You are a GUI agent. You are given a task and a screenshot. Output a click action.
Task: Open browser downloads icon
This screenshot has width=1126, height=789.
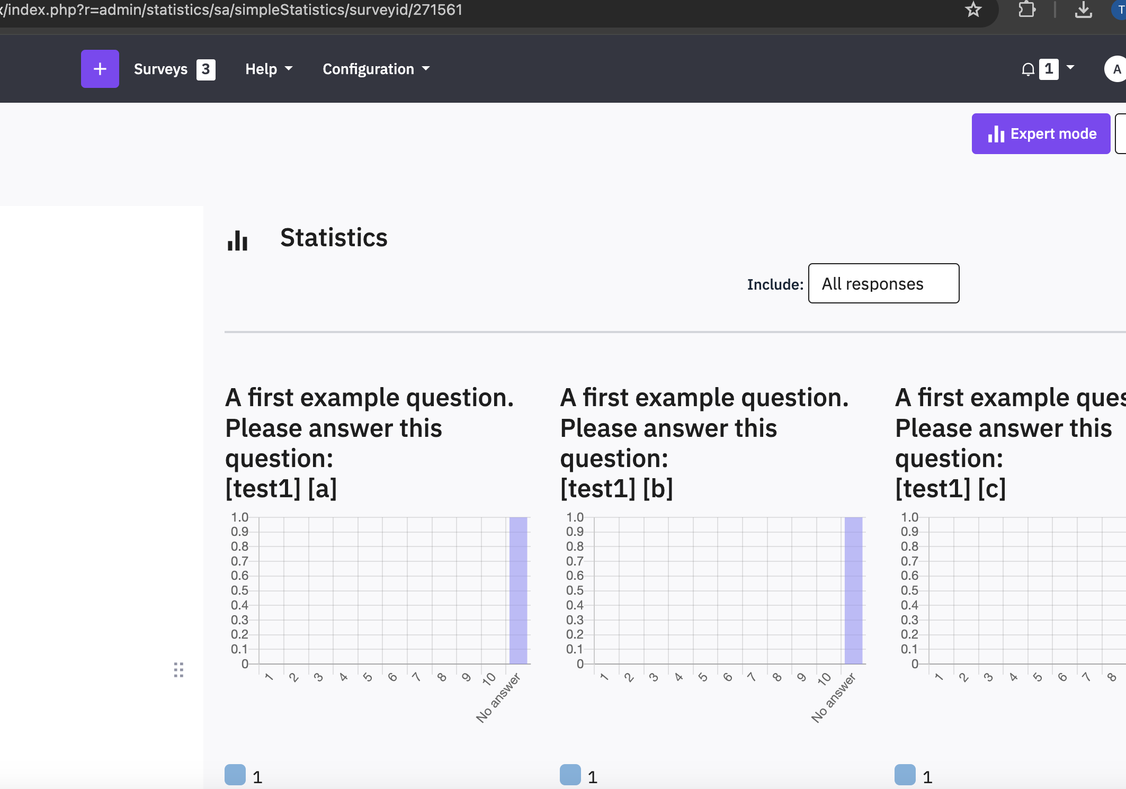pos(1083,10)
